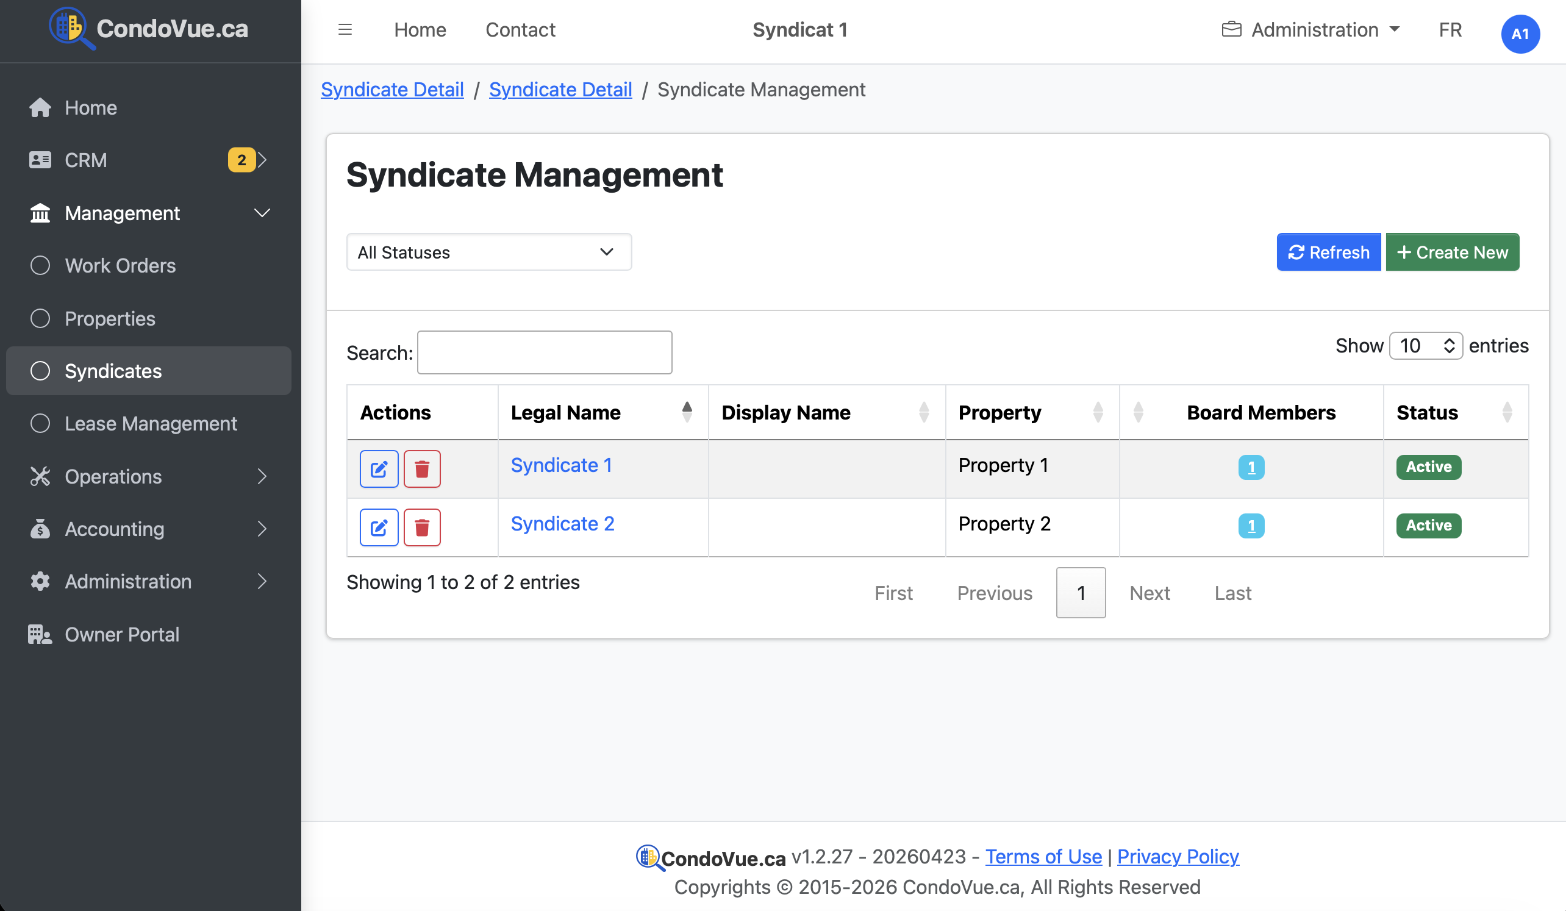This screenshot has height=911, width=1566.
Task: Click the First pagination button
Action: 893,593
